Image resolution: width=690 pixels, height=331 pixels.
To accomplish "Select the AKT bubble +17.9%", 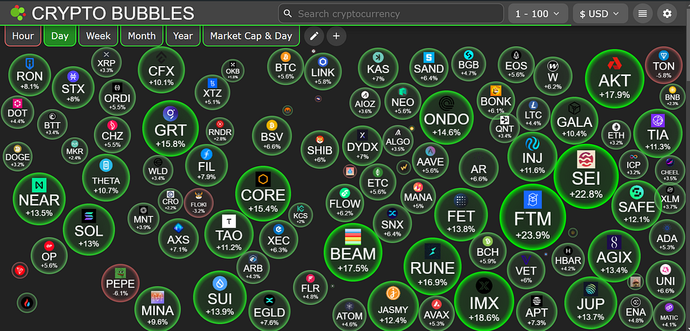I will point(614,79).
